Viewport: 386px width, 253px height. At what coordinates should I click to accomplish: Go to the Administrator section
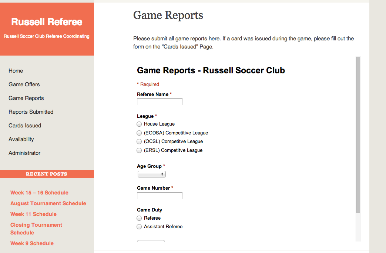pos(24,153)
